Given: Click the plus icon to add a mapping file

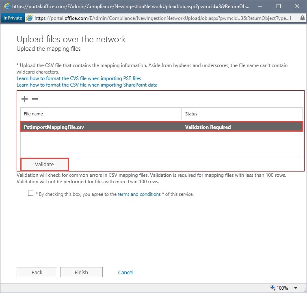Looking at the screenshot, I should 24,99.
